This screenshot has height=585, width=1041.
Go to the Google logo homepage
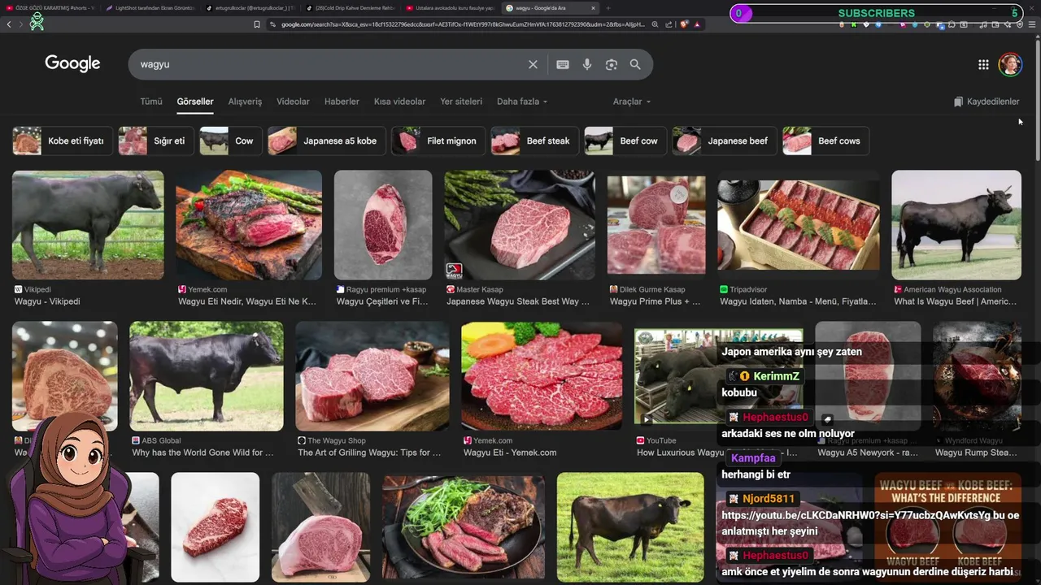[x=72, y=63]
